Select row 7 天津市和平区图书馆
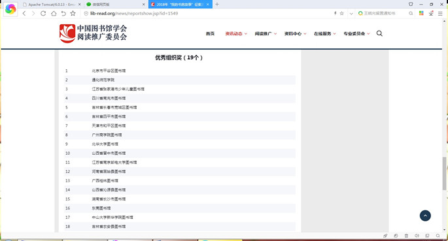The height and width of the screenshot is (241, 448). point(180,125)
